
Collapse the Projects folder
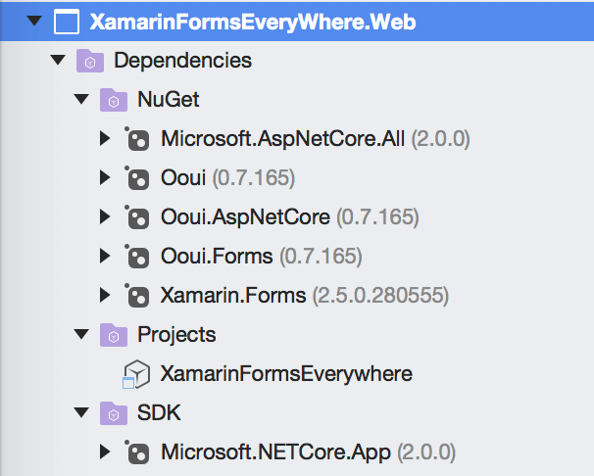click(81, 334)
